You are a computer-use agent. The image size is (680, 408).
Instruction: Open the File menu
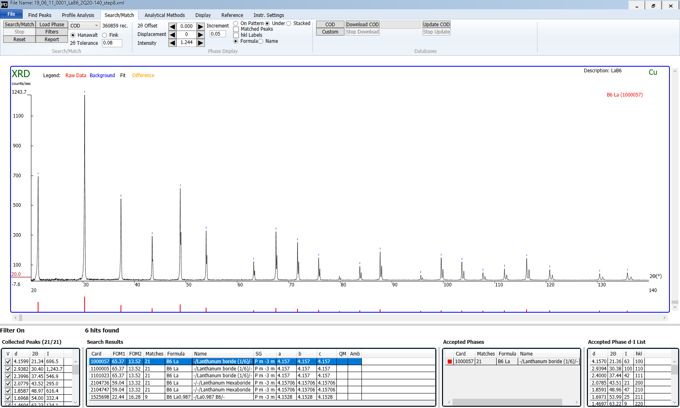11,14
